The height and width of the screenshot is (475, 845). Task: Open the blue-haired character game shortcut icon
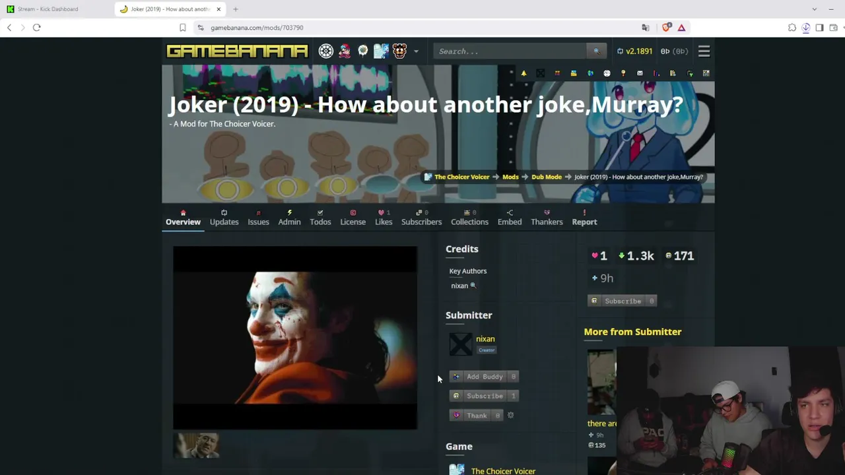click(382, 51)
